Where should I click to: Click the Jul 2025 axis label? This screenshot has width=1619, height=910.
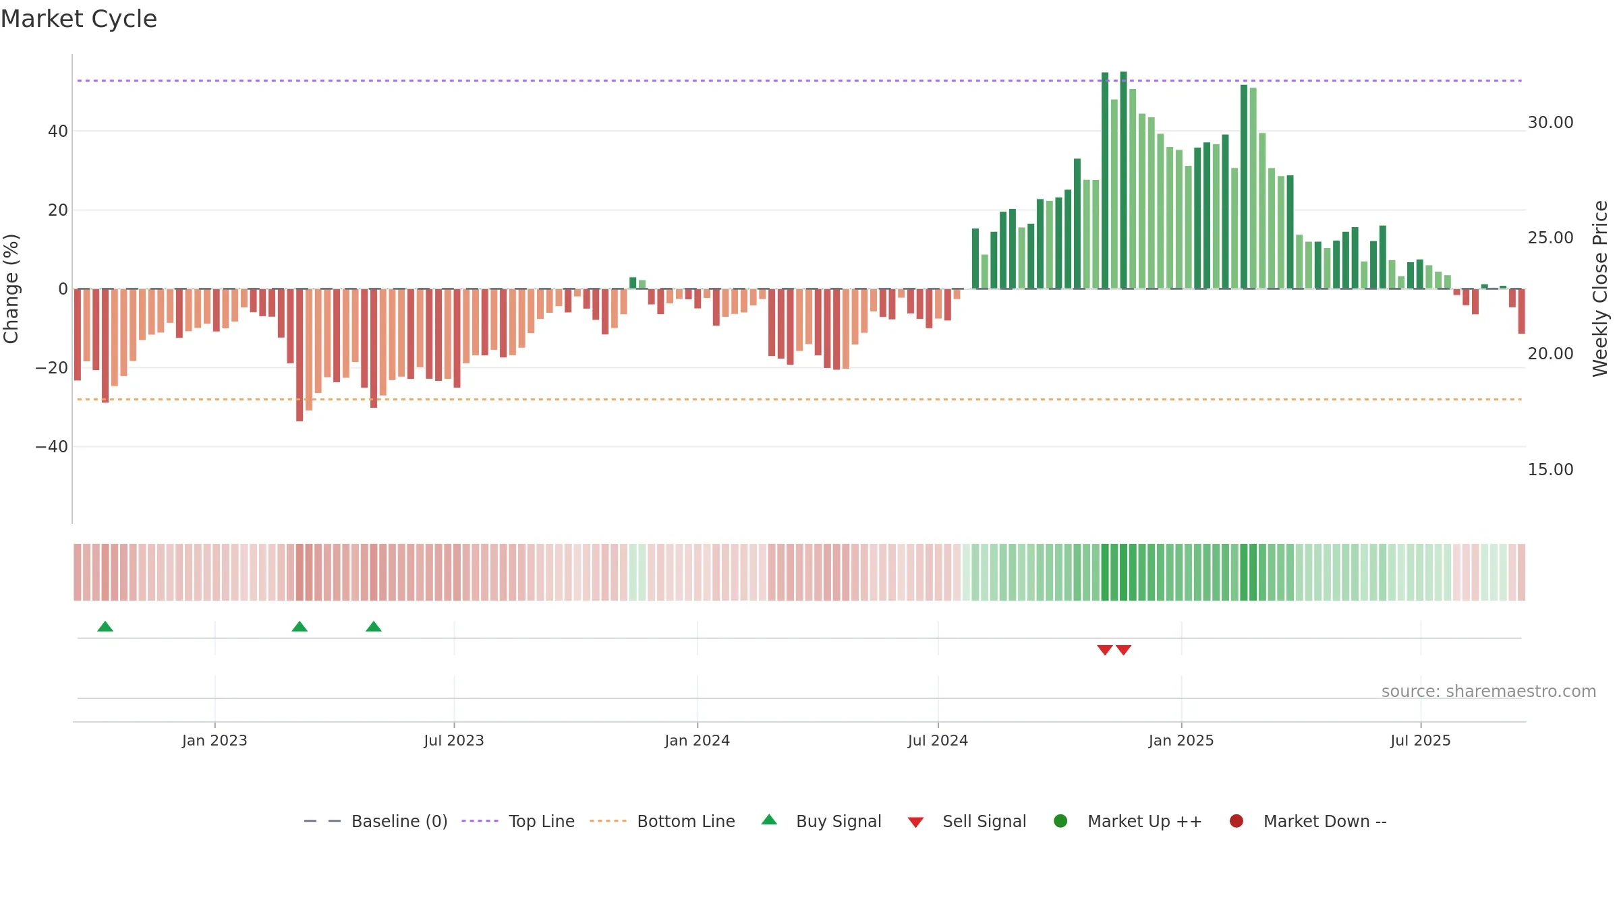click(1421, 741)
